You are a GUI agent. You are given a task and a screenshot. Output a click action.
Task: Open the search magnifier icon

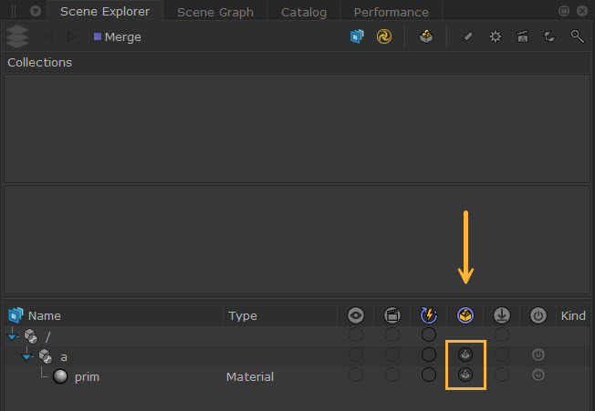click(577, 36)
